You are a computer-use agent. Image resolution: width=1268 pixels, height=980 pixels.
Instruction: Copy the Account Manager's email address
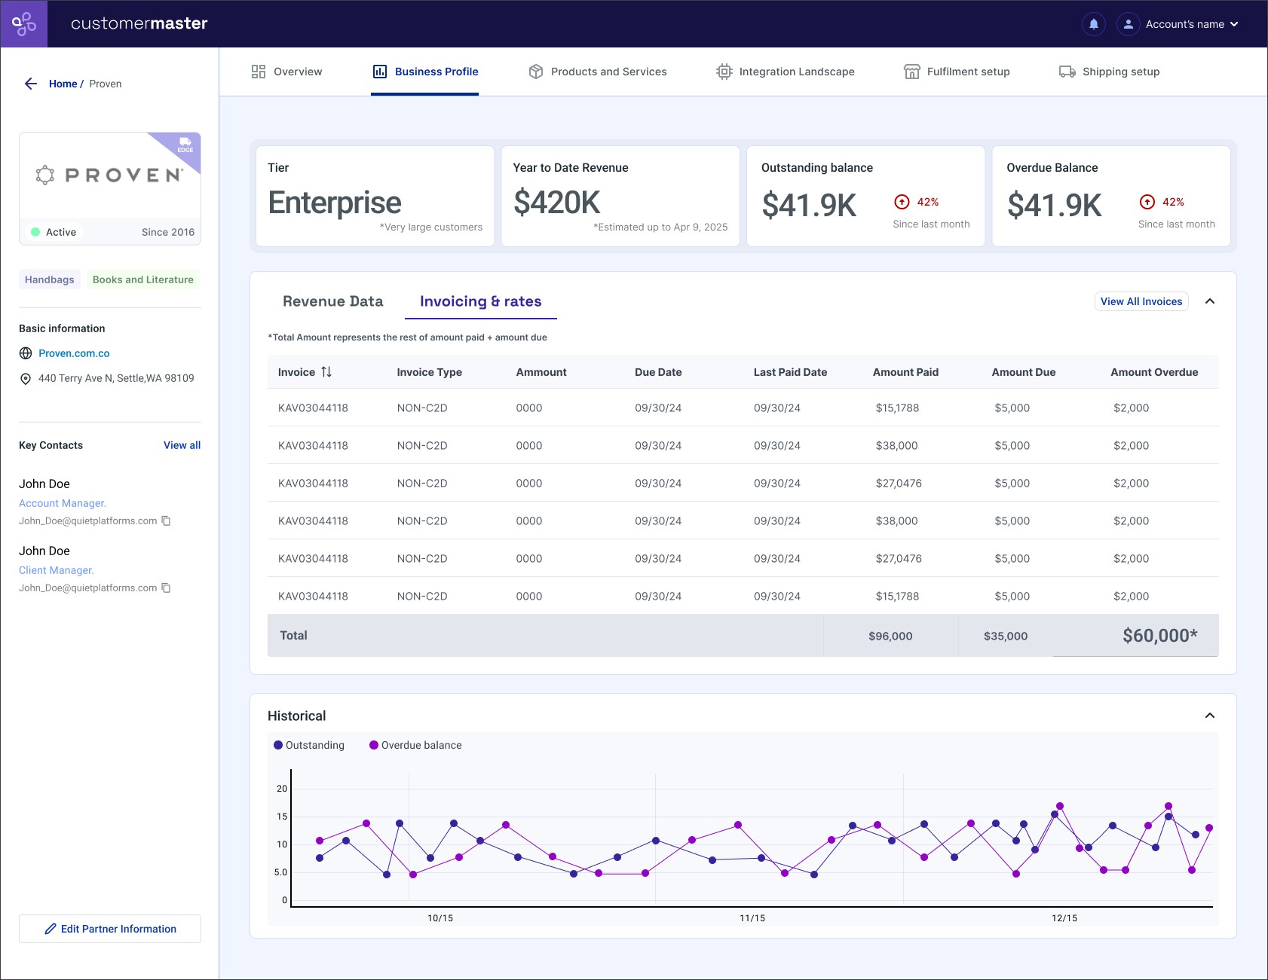tap(167, 521)
